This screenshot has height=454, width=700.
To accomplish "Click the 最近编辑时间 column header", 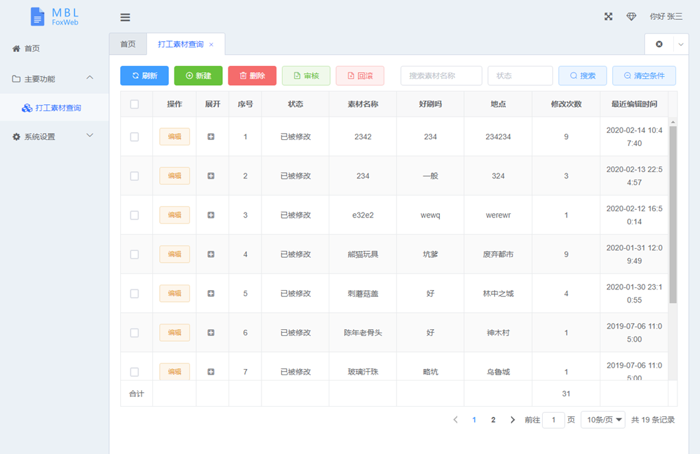I will 634,104.
